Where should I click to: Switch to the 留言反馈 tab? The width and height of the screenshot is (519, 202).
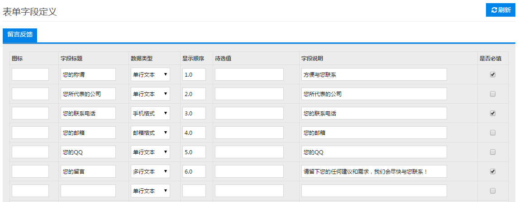click(20, 35)
